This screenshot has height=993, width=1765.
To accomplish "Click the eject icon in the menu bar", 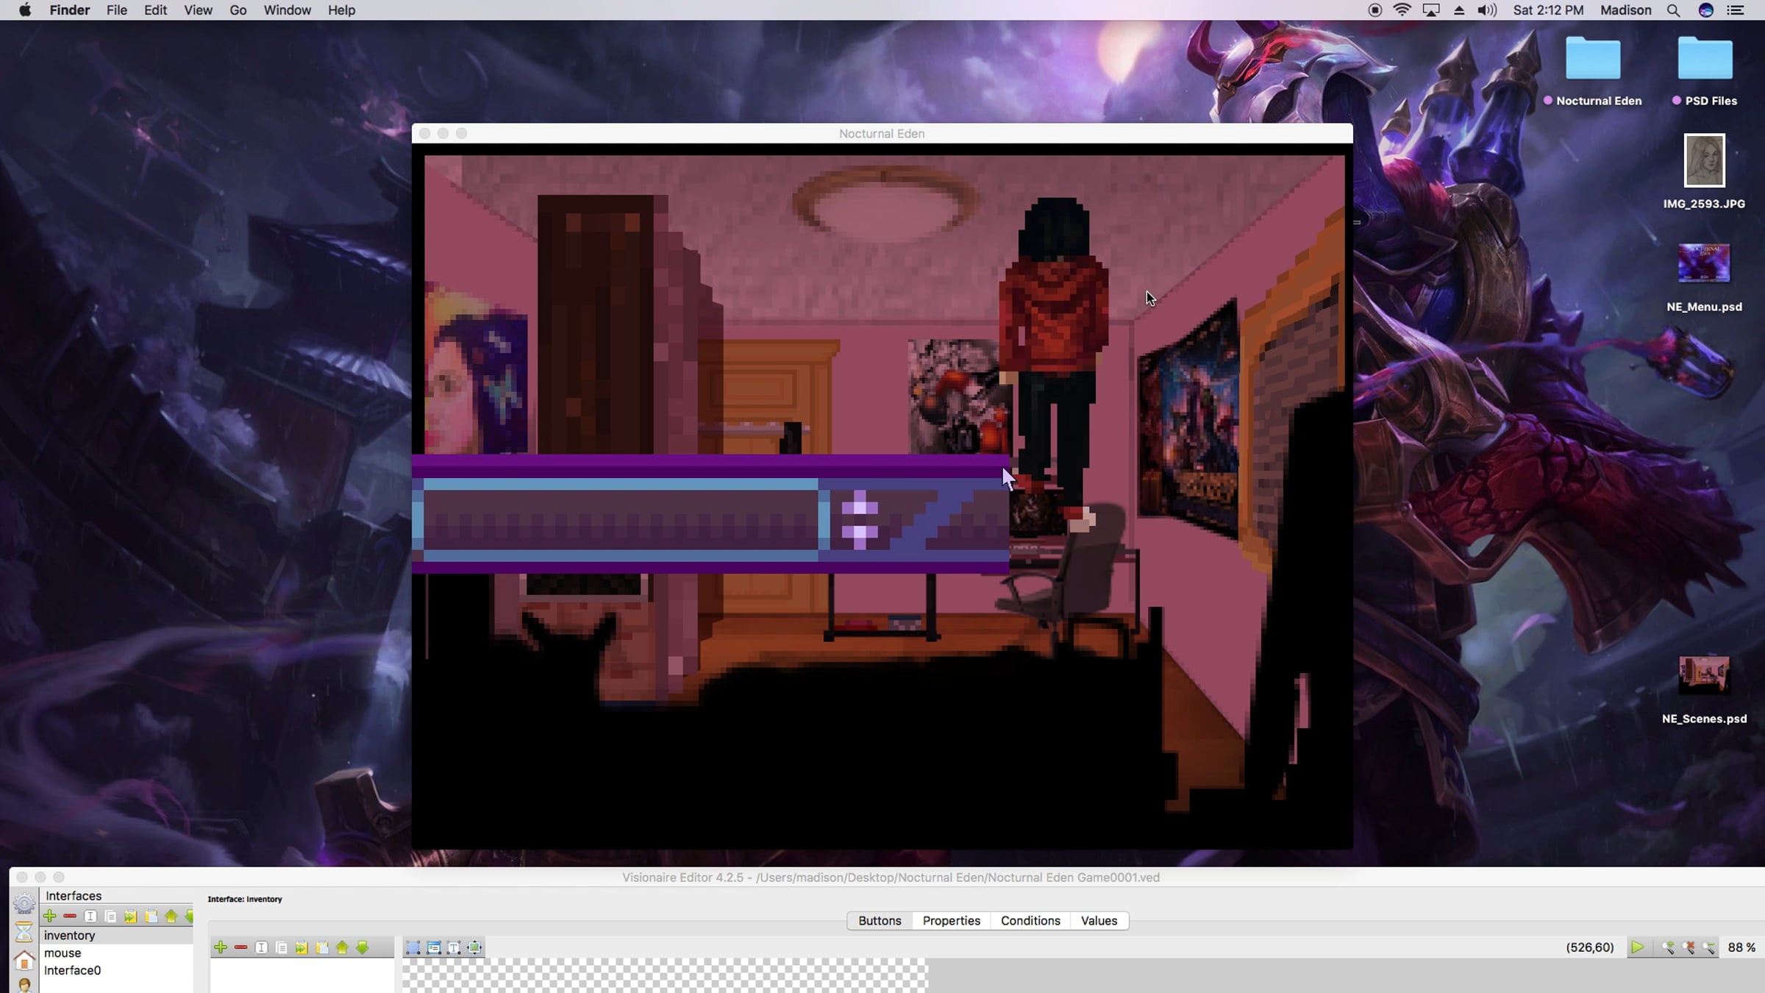I will pyautogui.click(x=1459, y=10).
